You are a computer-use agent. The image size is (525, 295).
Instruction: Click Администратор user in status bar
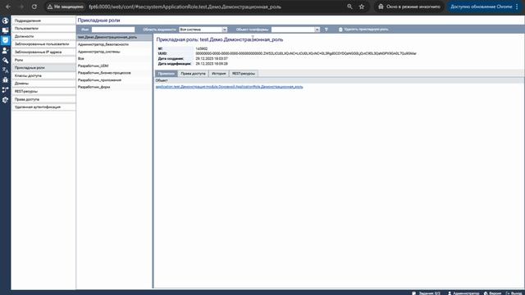click(x=463, y=293)
